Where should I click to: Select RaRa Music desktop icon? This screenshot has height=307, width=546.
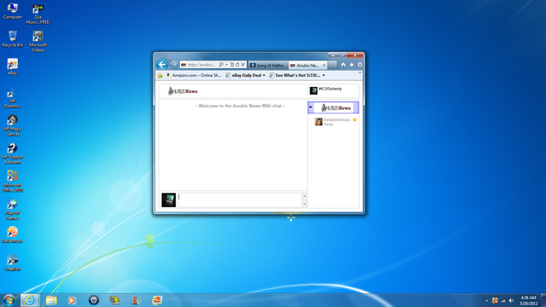pos(13,235)
